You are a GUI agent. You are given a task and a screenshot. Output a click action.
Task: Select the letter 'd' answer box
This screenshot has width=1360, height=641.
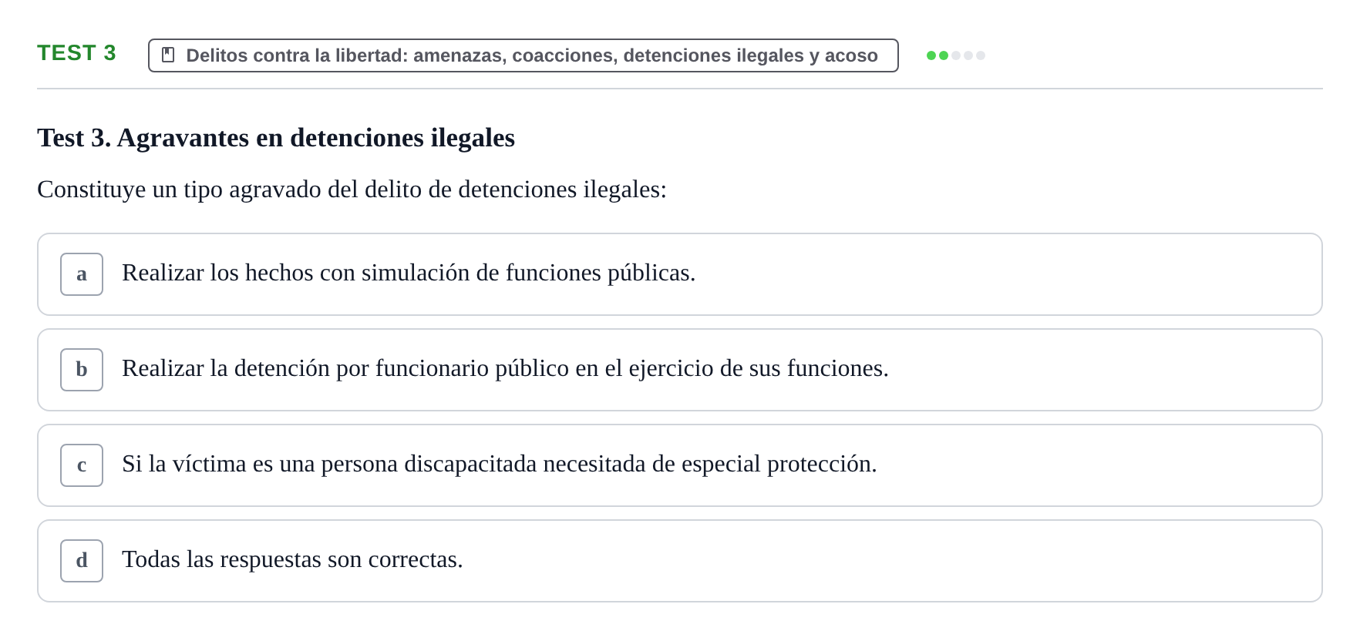coord(82,561)
